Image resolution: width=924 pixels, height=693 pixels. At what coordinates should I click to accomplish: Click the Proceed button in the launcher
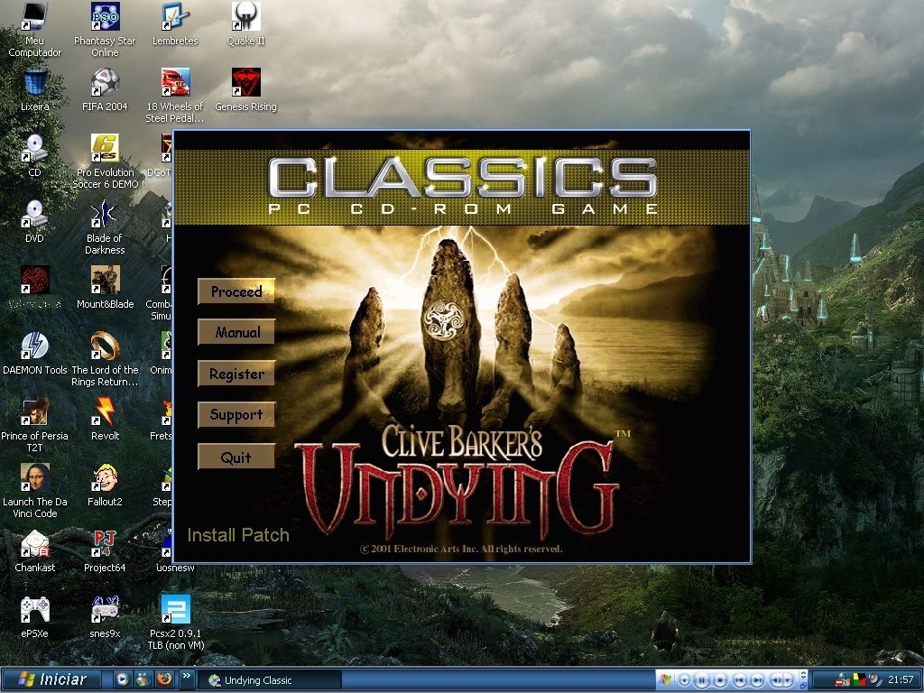(x=236, y=291)
